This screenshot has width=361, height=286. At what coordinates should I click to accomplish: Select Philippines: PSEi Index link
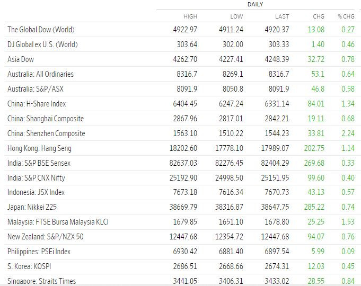(x=39, y=252)
